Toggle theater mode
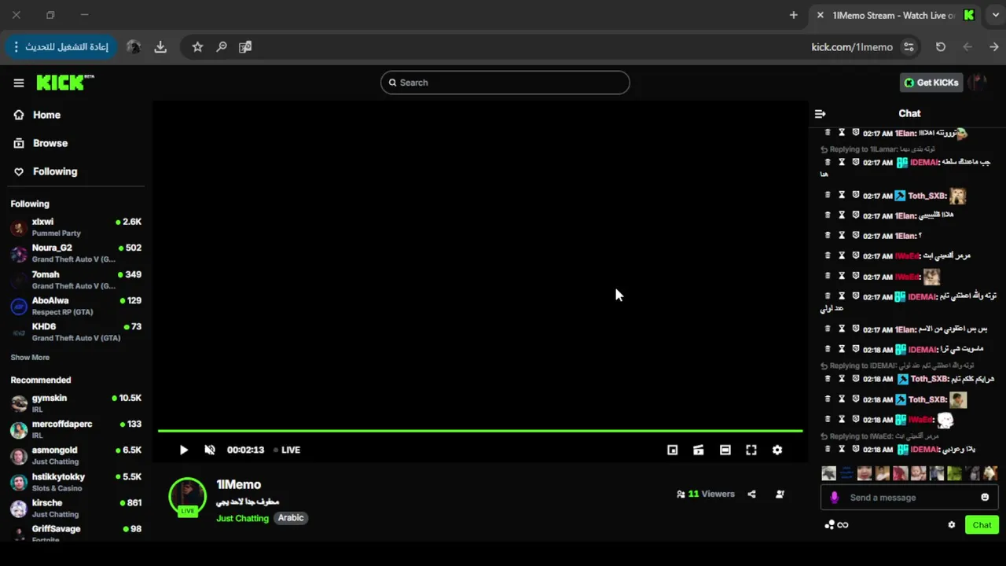Viewport: 1006px width, 566px height. pyautogui.click(x=725, y=450)
